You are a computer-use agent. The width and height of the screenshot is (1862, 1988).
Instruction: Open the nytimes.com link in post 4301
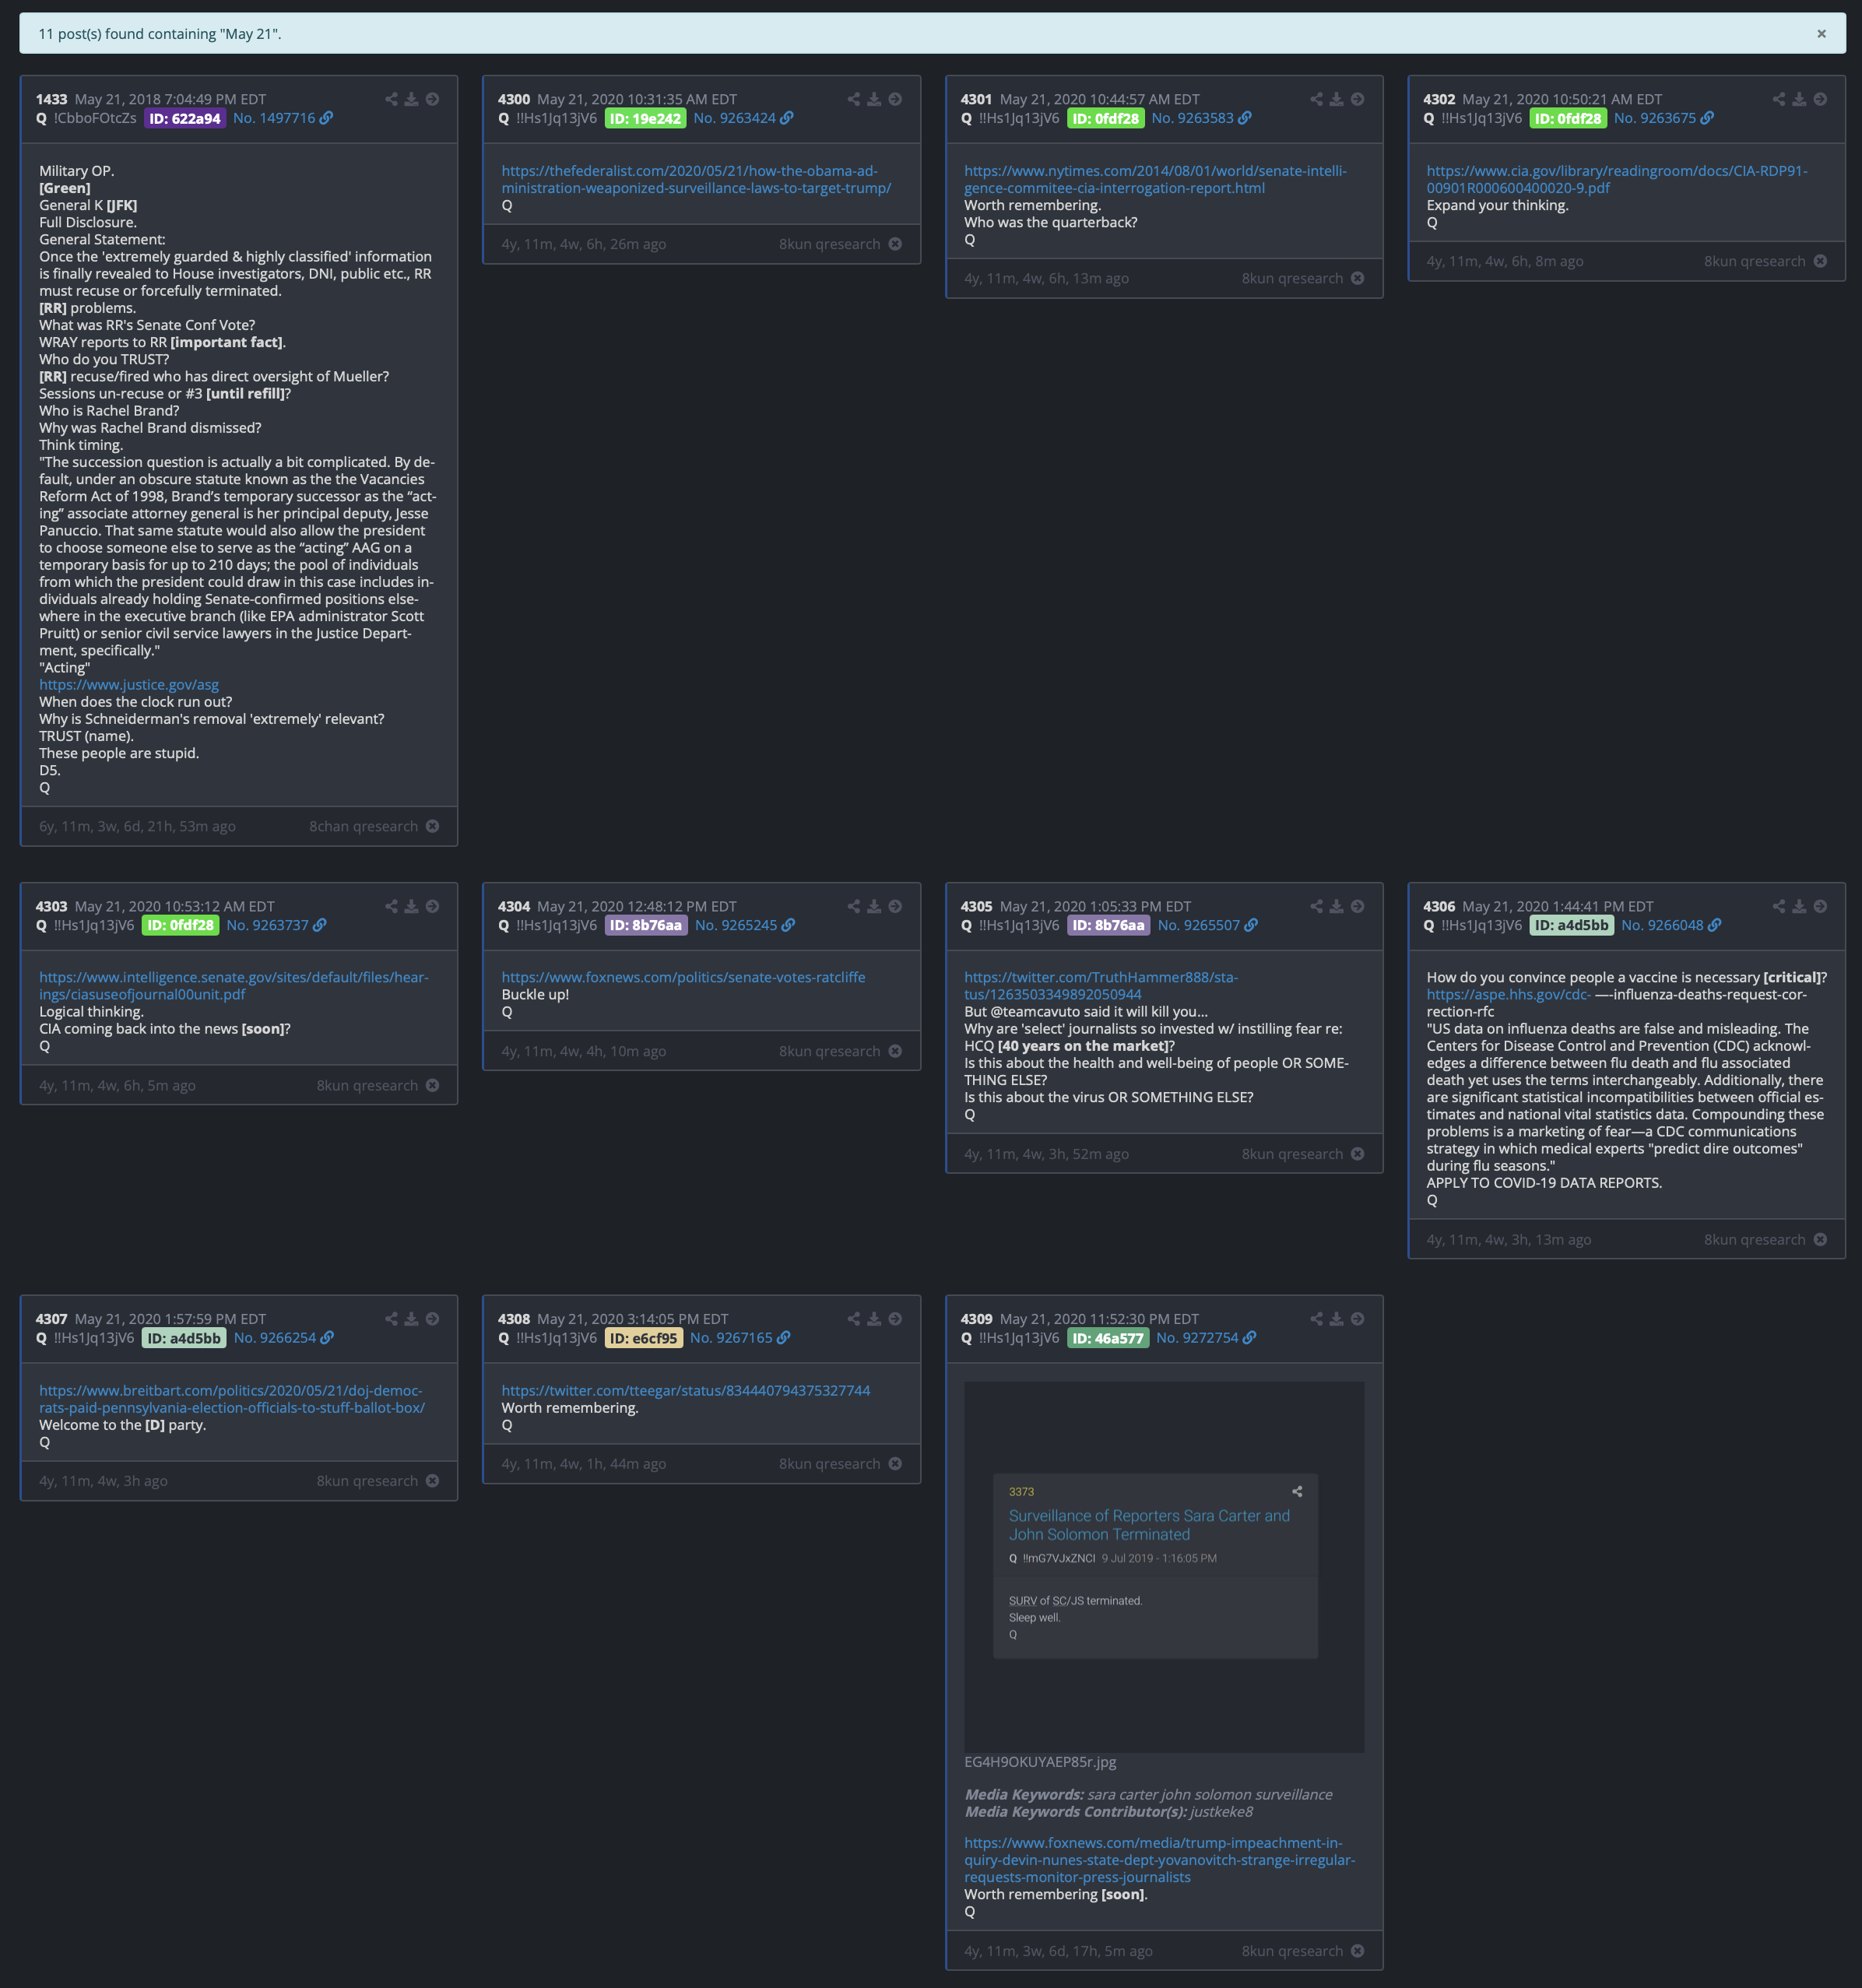tap(1155, 179)
